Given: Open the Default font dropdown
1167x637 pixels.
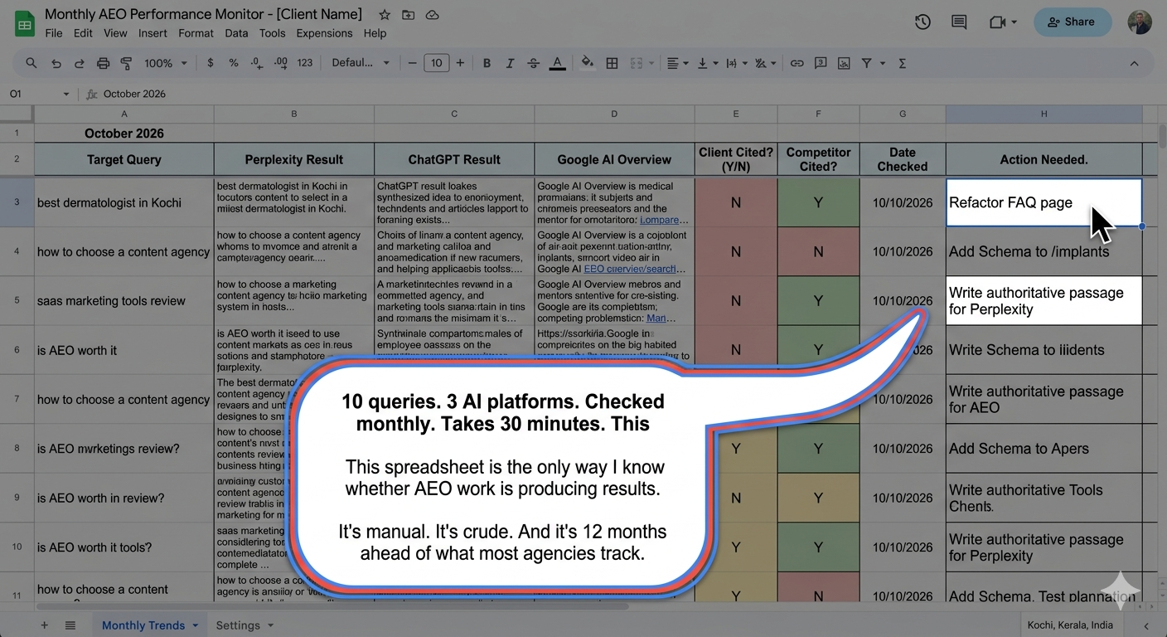Looking at the screenshot, I should pos(386,63).
